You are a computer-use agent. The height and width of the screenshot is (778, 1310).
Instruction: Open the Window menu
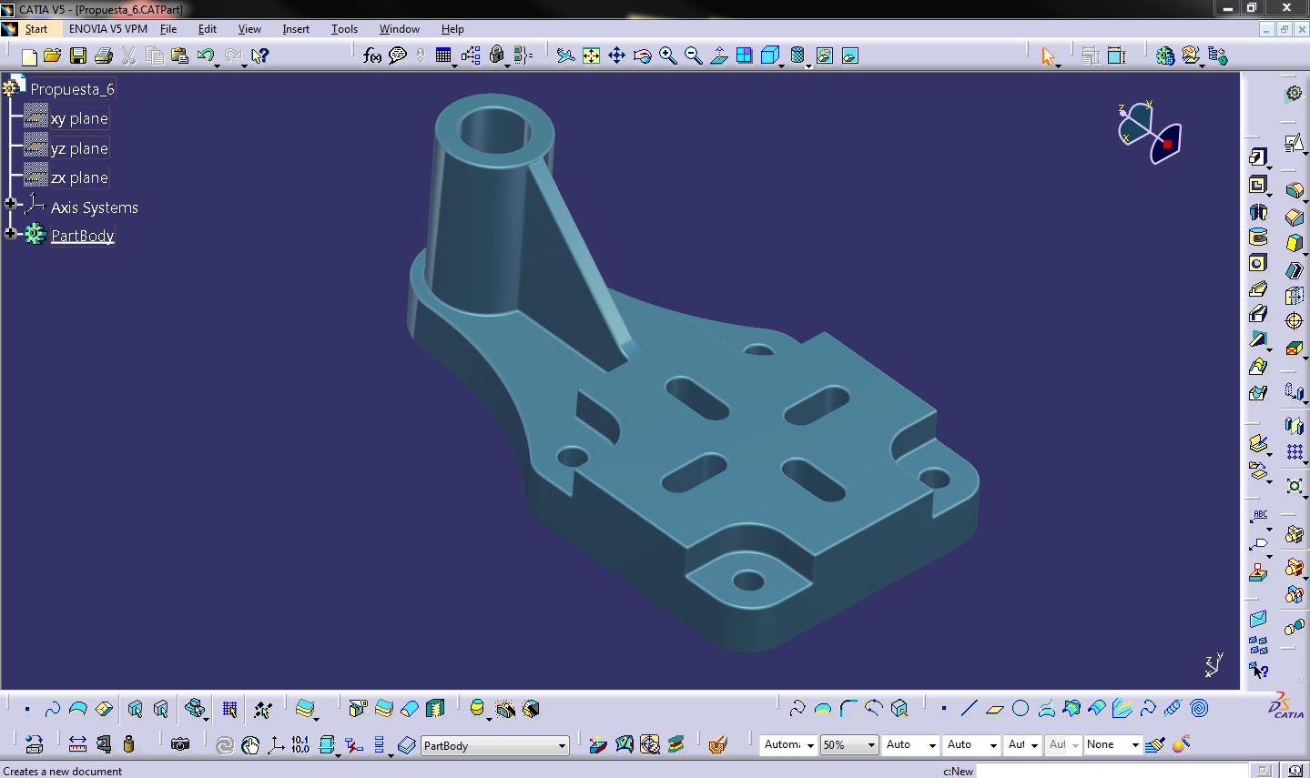click(399, 29)
